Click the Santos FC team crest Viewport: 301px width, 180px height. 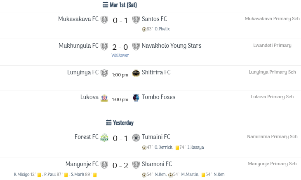click(x=136, y=19)
